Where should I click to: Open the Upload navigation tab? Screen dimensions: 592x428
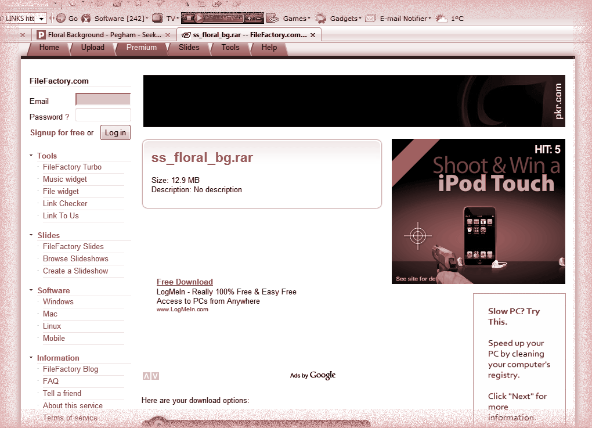coord(93,48)
